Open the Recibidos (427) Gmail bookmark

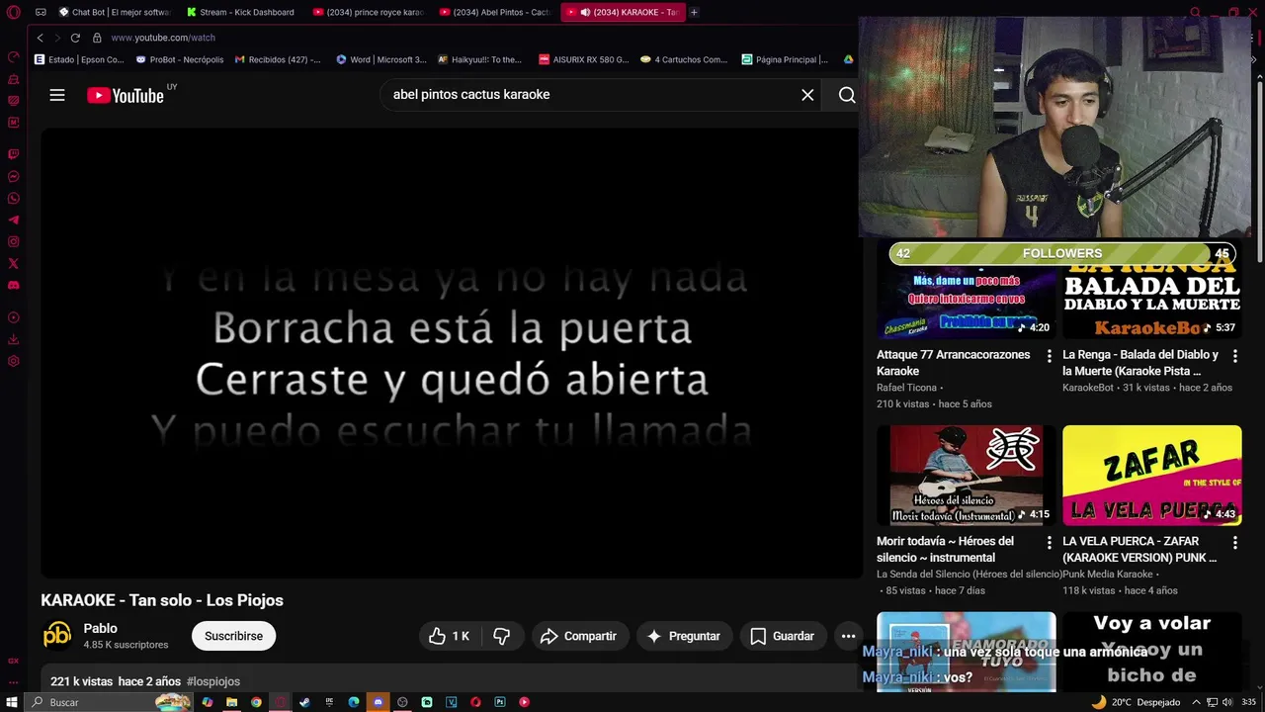[278, 59]
